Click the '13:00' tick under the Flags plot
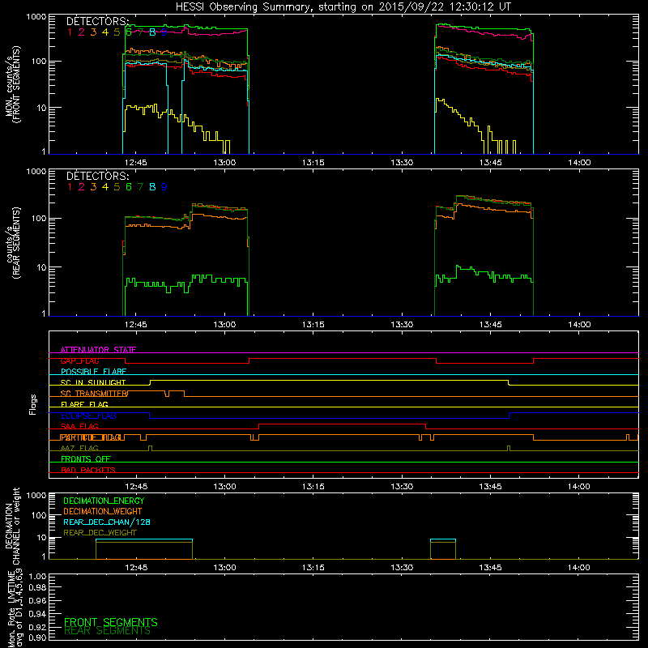 (x=224, y=487)
